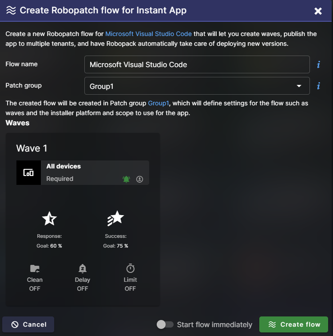Follow the Group1 patch group link
Image resolution: width=333 pixels, height=336 pixels.
pos(159,103)
